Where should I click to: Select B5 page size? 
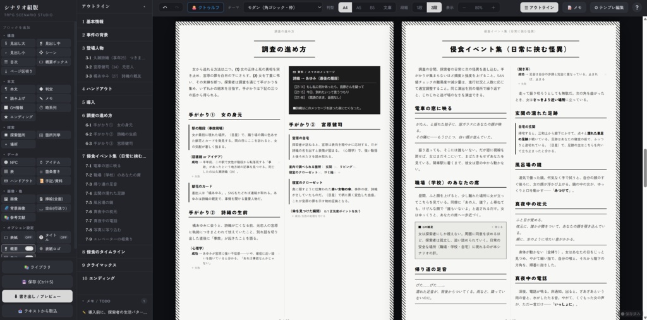tap(372, 8)
